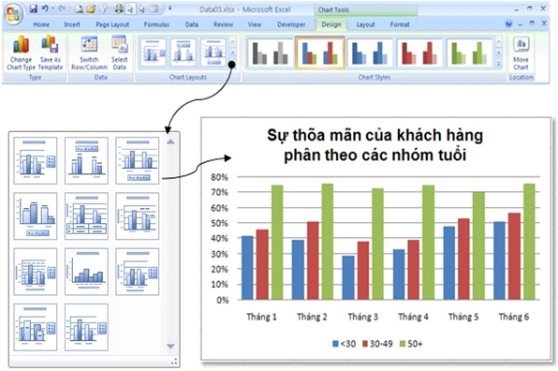Click the green 50+ legend swatch
This screenshot has width=558, height=371.
click(403, 344)
